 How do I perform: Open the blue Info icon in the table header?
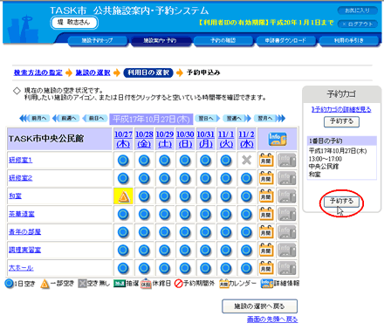coord(278,139)
